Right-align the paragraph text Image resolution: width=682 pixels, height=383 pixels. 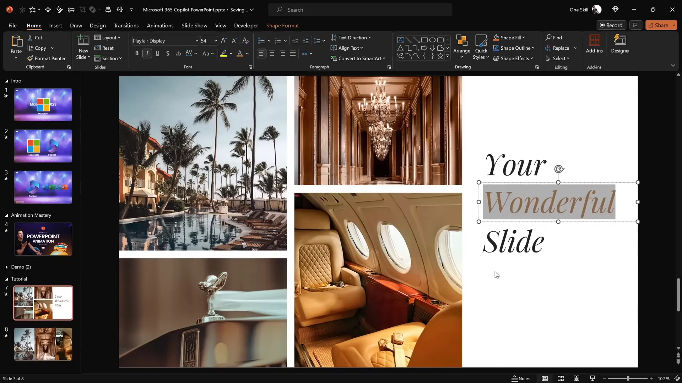click(282, 54)
